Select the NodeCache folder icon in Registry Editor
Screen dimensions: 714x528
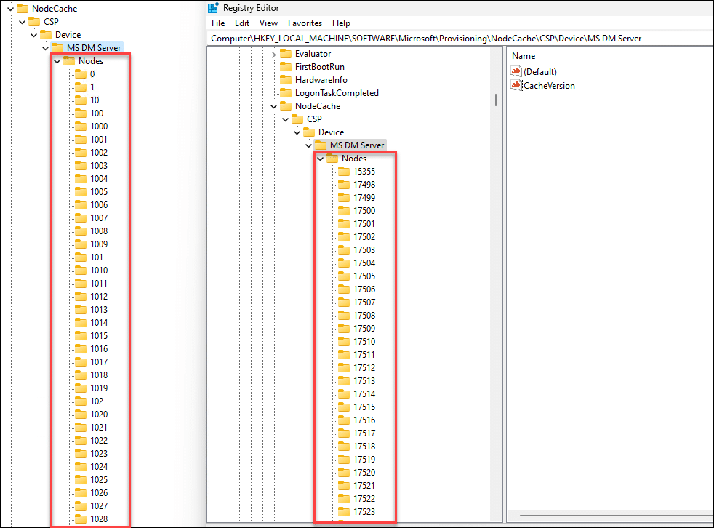286,106
